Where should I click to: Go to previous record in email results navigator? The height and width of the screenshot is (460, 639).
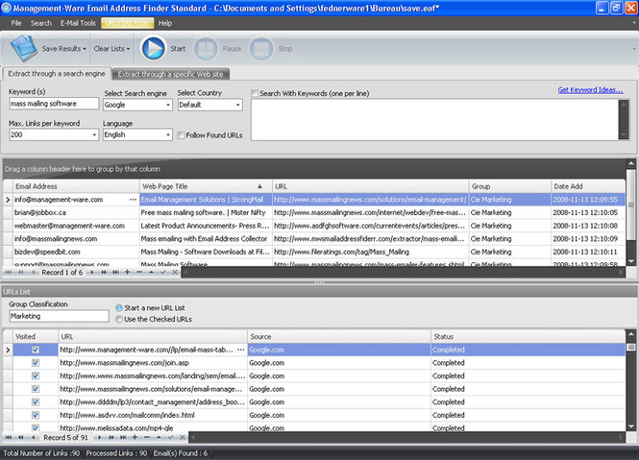pos(34,272)
